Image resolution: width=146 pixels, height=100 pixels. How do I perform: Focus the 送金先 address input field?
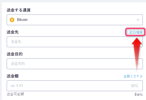coord(75,42)
